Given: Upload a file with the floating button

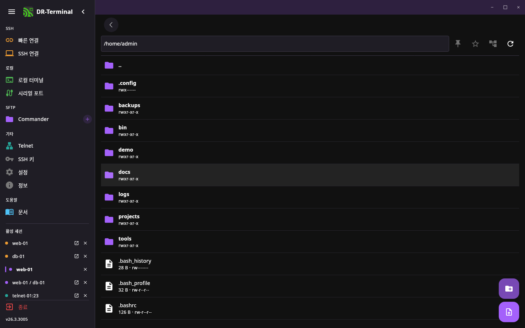Looking at the screenshot, I should 509,312.
